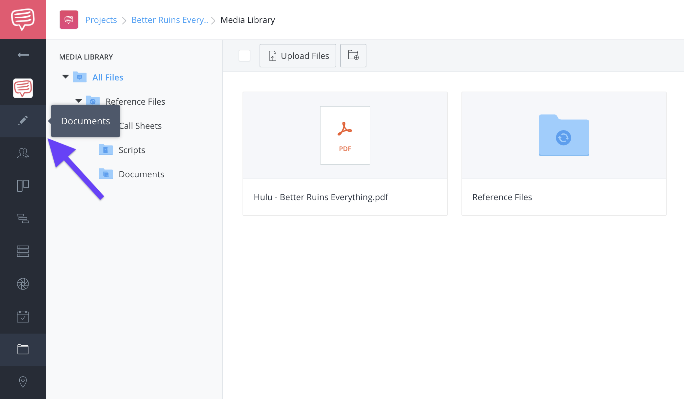Open the stripboard rows icon in the sidebar

(23, 251)
